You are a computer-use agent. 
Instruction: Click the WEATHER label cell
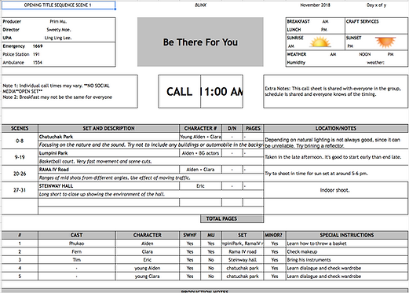[x=297, y=54]
